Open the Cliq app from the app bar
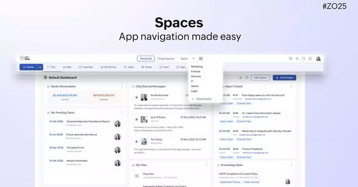The width and height of the screenshot is (358, 187). click(x=51, y=67)
